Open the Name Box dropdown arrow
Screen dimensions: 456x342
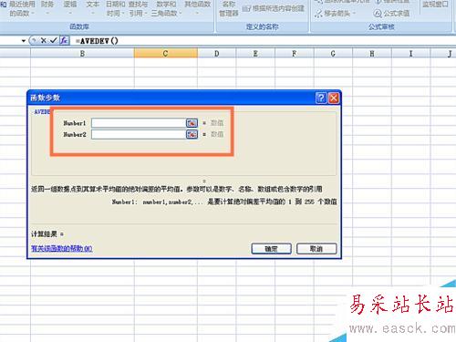[x=24, y=41]
